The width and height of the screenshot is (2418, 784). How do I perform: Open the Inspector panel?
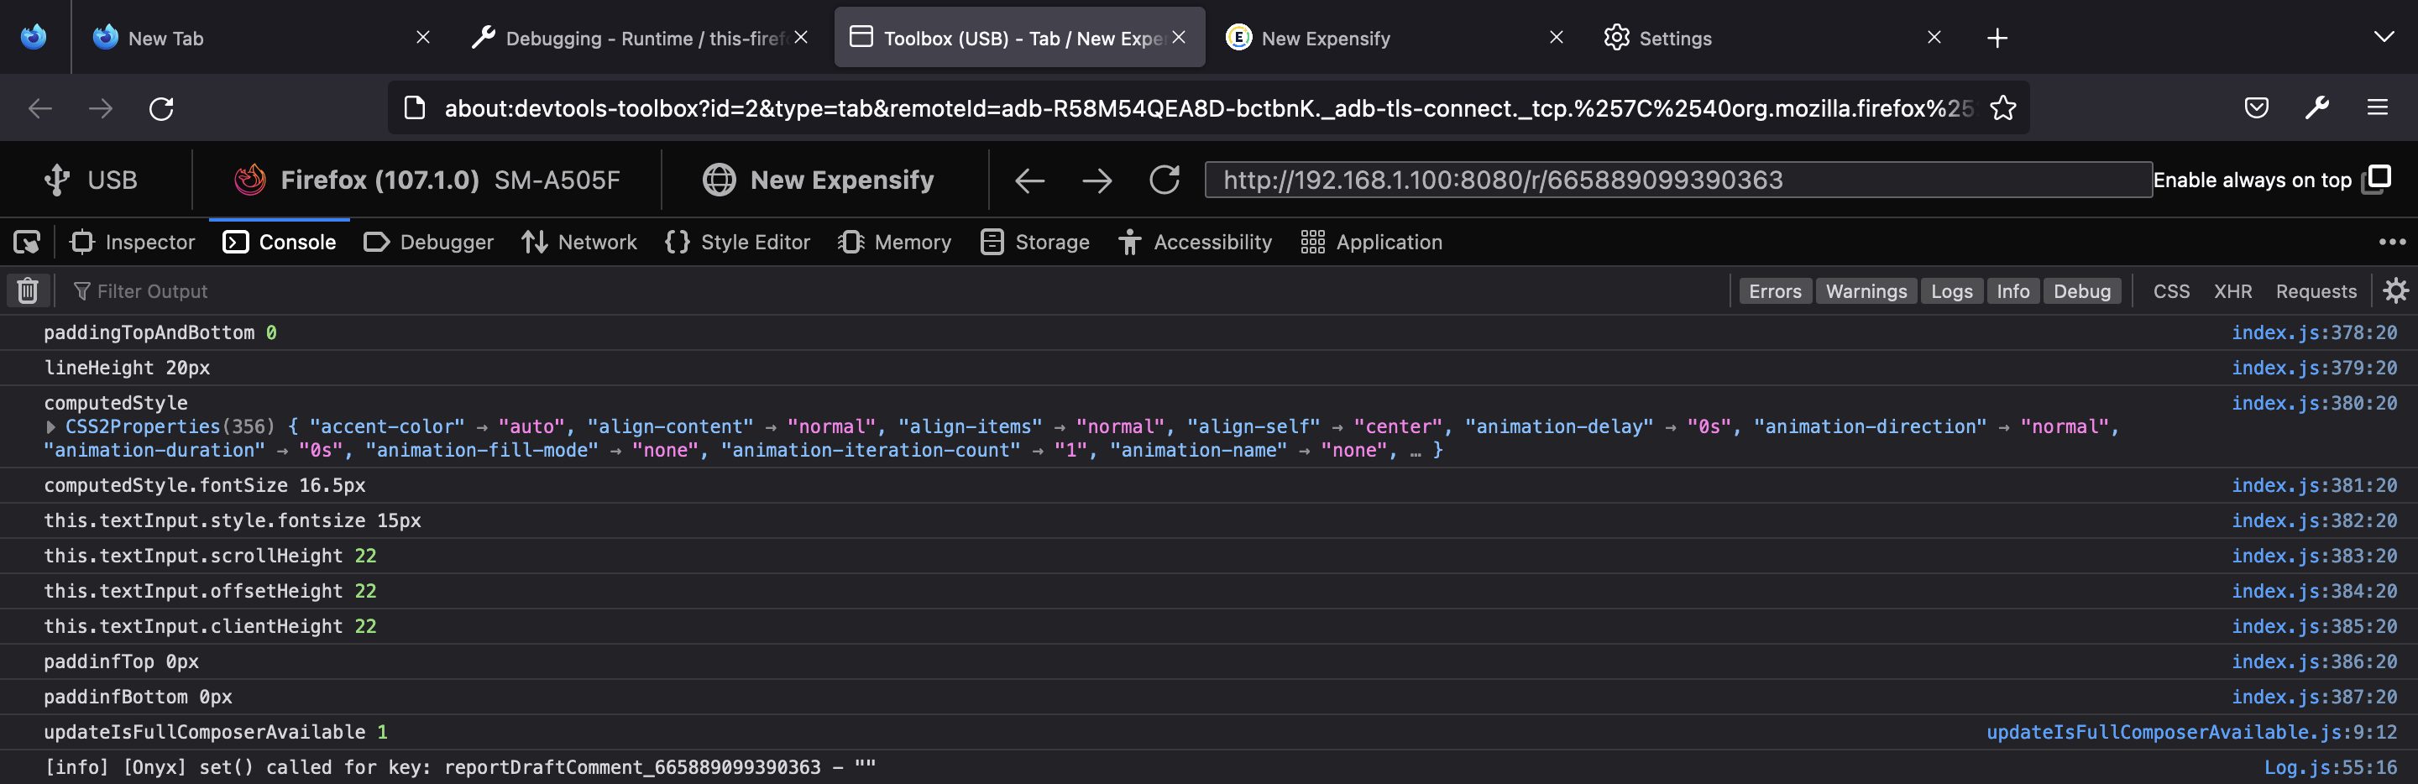coord(133,241)
